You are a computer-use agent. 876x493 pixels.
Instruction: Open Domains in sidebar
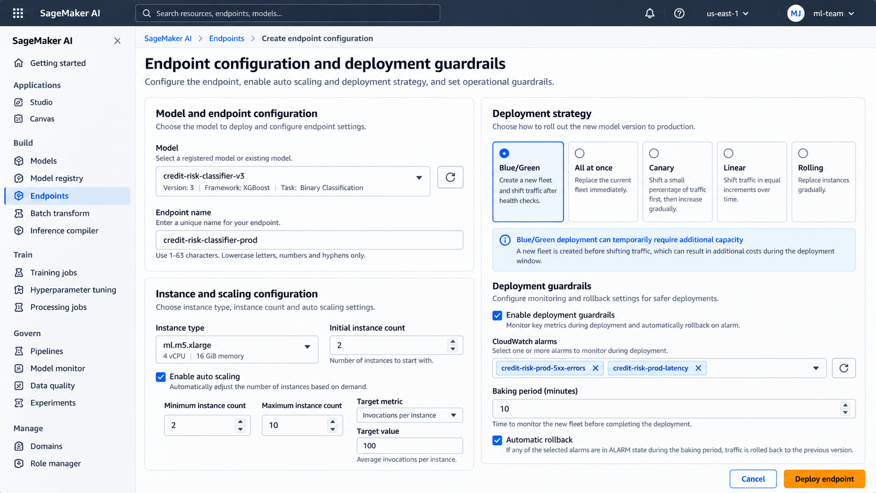coord(46,446)
